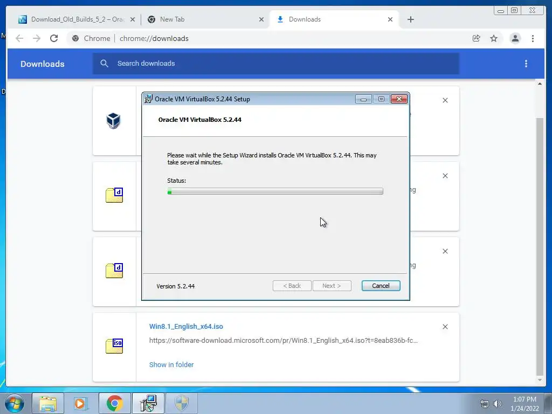Remove the Win8.1 ISO download entry
The image size is (552, 414).
click(445, 327)
